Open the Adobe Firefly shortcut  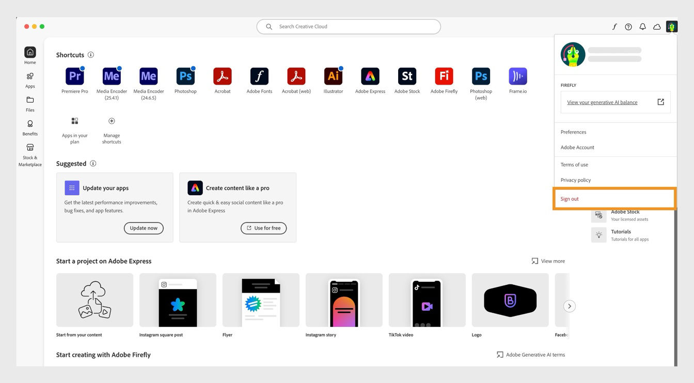[x=444, y=76]
